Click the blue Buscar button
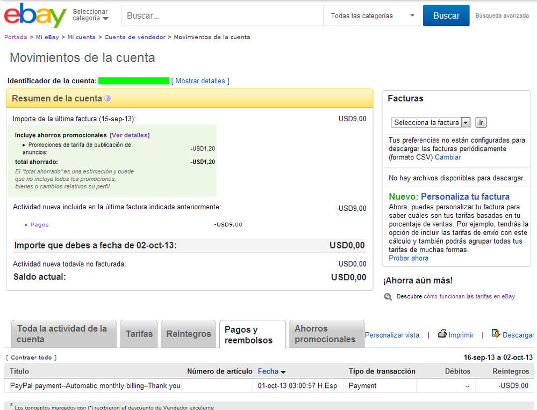Viewport: 537px width, 410px height. [x=446, y=16]
